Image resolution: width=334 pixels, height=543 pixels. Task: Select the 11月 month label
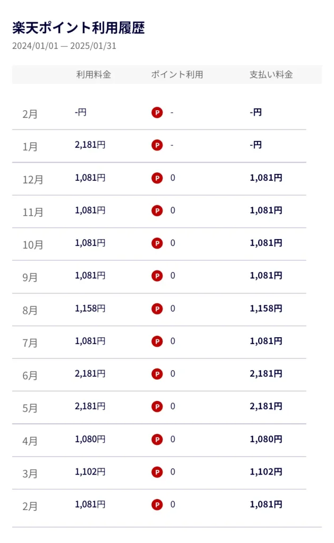pos(33,212)
